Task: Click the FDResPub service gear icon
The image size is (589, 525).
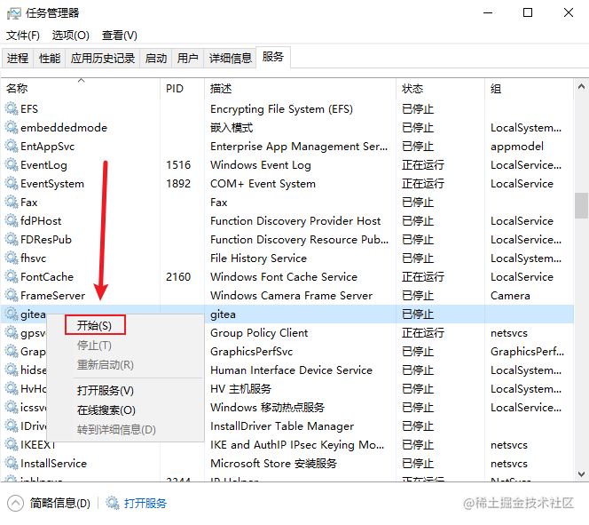Action: pyautogui.click(x=12, y=239)
